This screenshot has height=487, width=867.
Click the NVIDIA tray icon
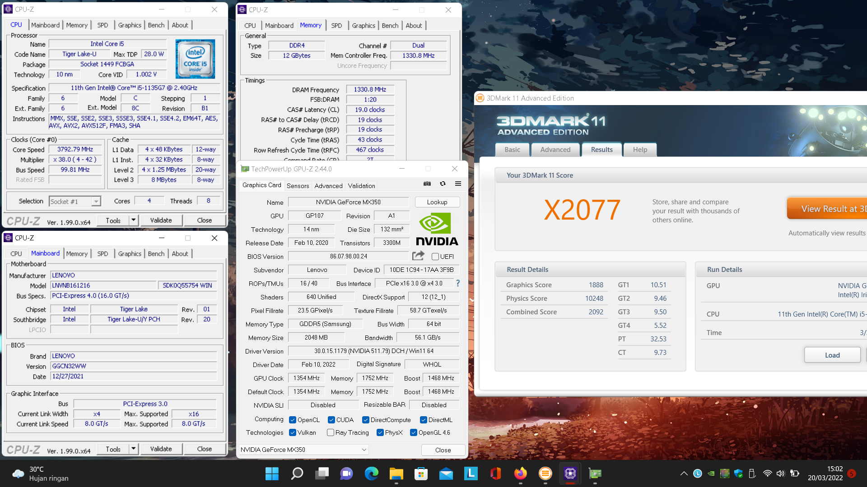click(x=711, y=473)
